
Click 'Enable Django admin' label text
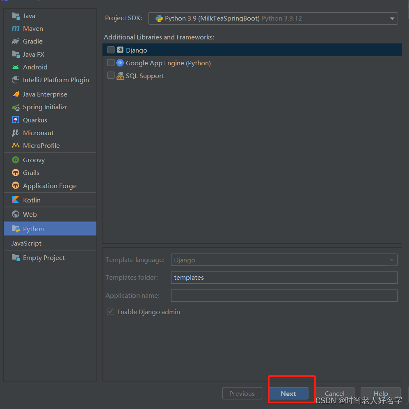[149, 312]
